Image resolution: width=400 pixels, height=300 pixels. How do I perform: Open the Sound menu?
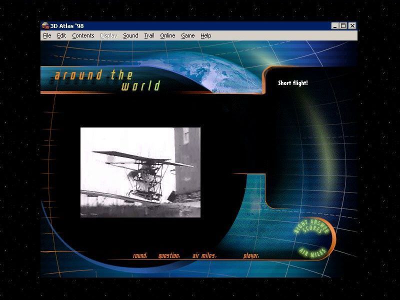[130, 35]
